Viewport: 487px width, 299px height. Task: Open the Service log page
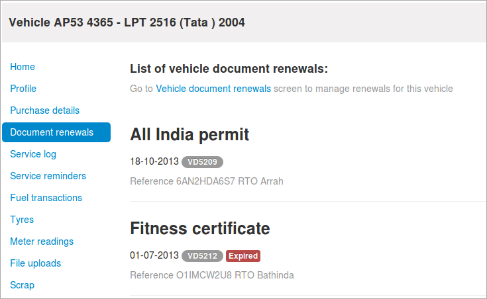[33, 154]
